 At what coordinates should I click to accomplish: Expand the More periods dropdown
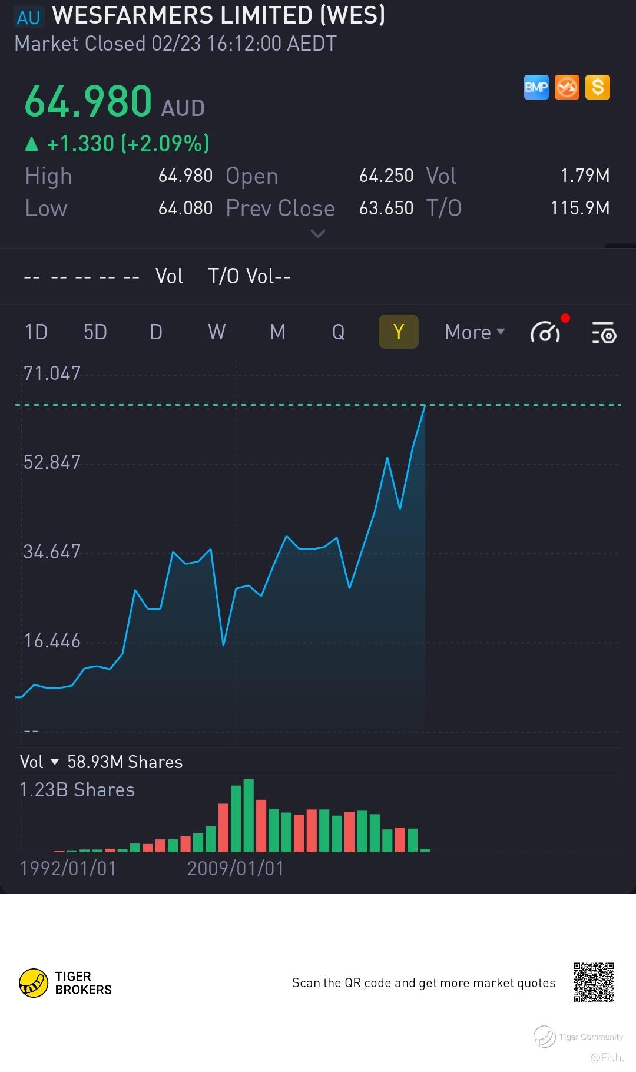[475, 332]
